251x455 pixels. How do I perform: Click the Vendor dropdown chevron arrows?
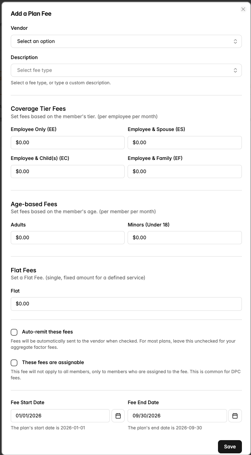235,41
